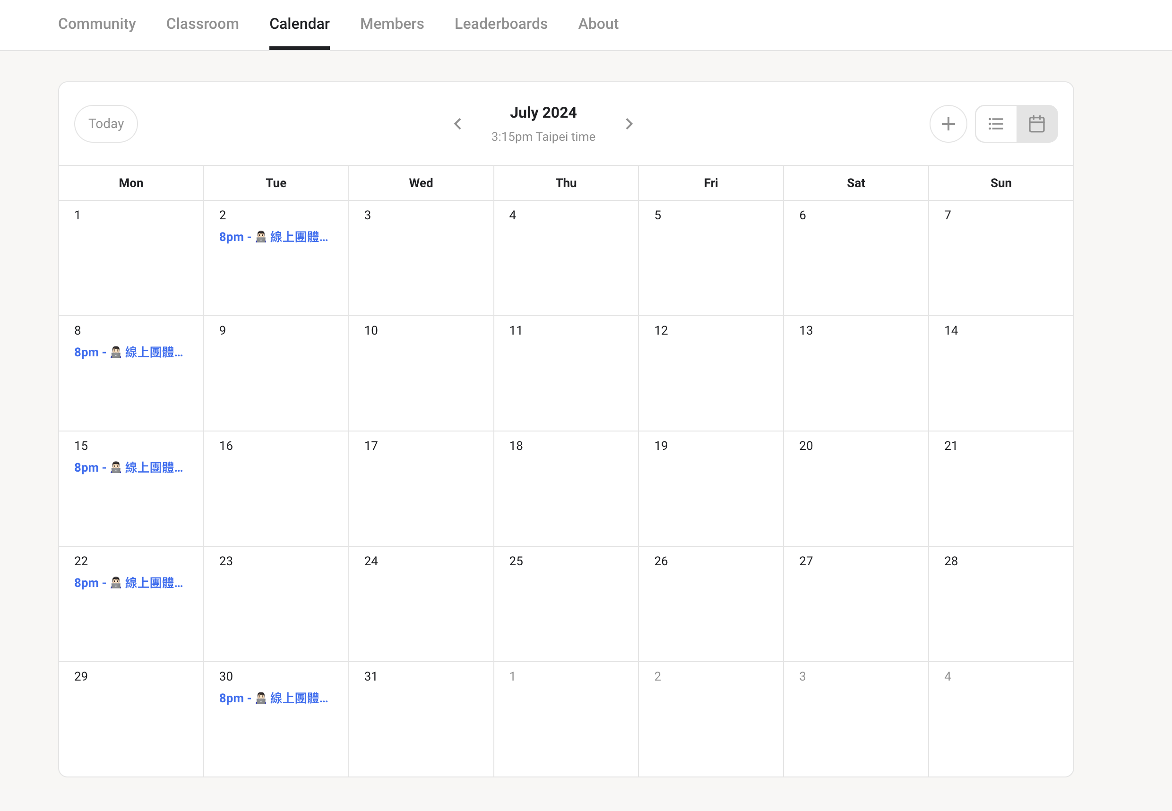Open the About tab

[598, 24]
